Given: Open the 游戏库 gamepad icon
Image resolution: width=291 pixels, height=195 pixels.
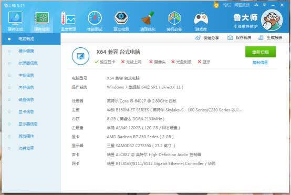Looking at the screenshot, I should point(201,21).
